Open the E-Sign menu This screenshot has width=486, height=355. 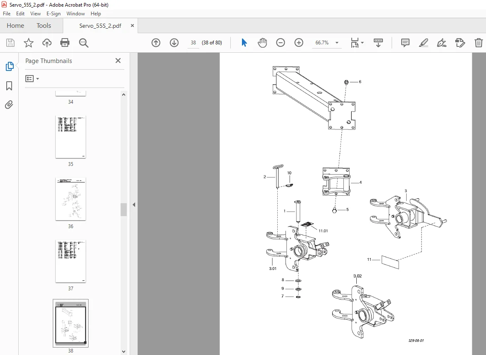tap(53, 14)
